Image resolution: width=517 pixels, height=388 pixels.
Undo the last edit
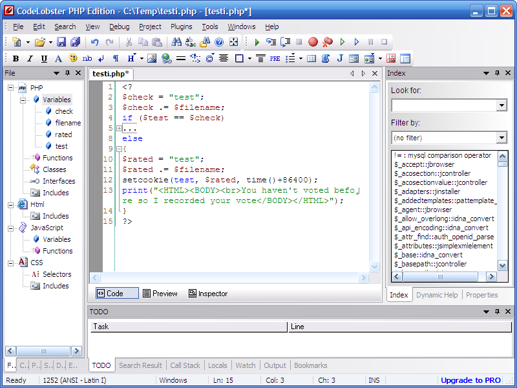[95, 42]
